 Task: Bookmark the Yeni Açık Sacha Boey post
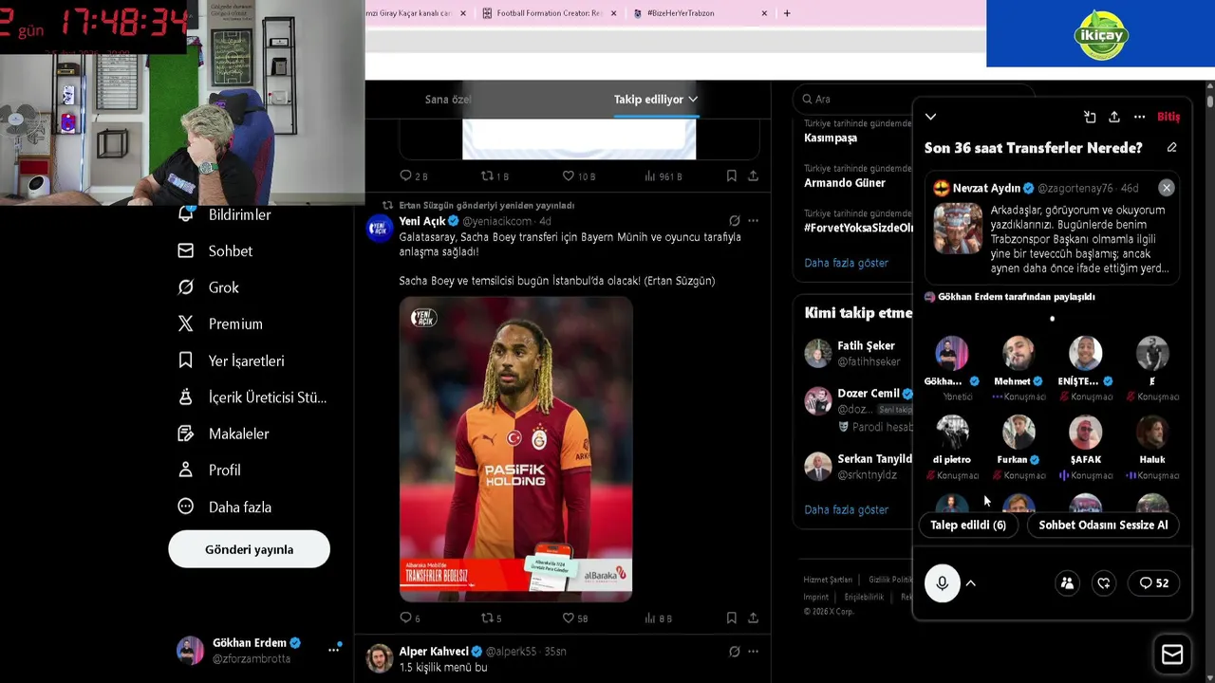[731, 618]
